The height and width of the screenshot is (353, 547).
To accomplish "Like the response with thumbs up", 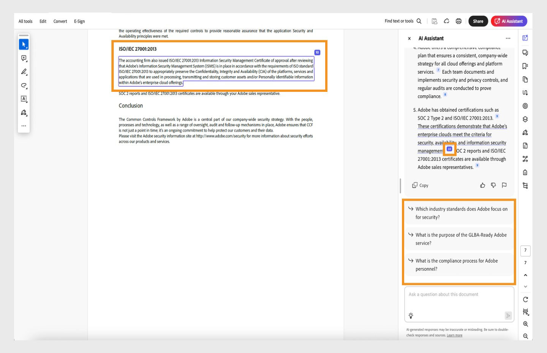I will pos(482,185).
